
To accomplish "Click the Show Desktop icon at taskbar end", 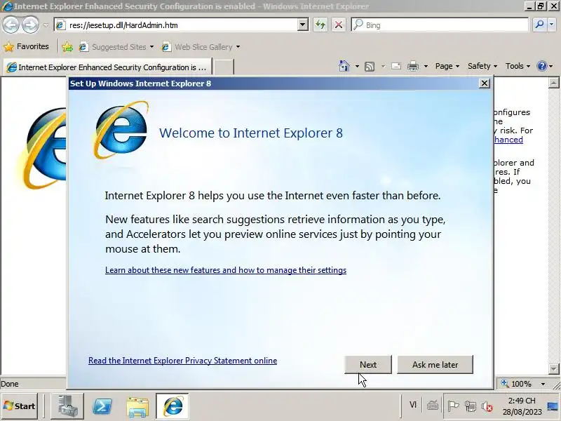I will pos(553,406).
